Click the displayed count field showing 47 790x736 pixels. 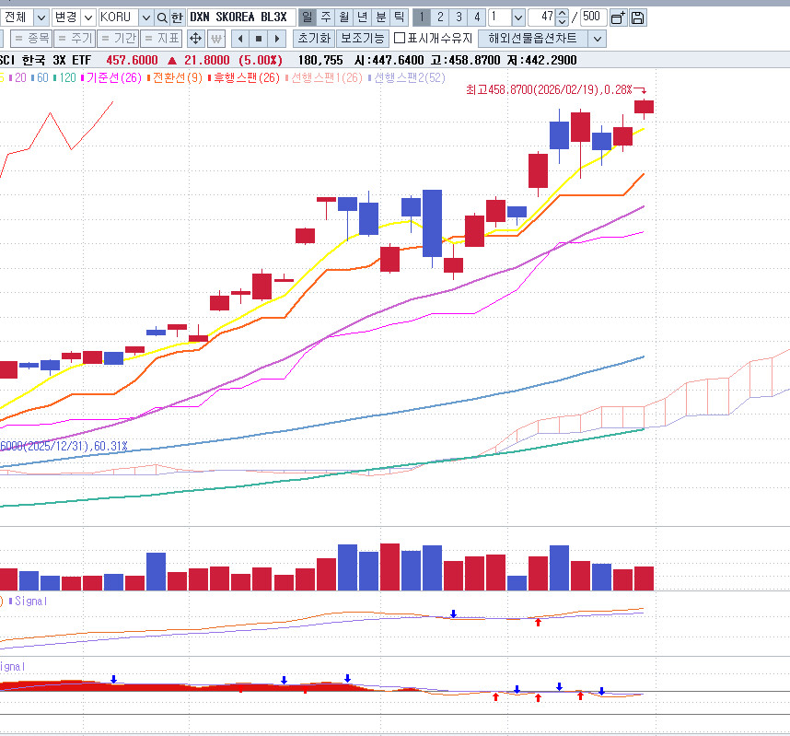point(542,18)
